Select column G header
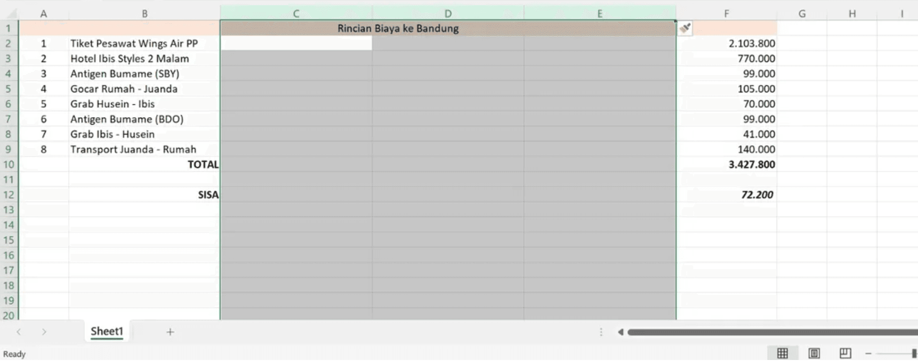Image resolution: width=918 pixels, height=361 pixels. click(802, 13)
